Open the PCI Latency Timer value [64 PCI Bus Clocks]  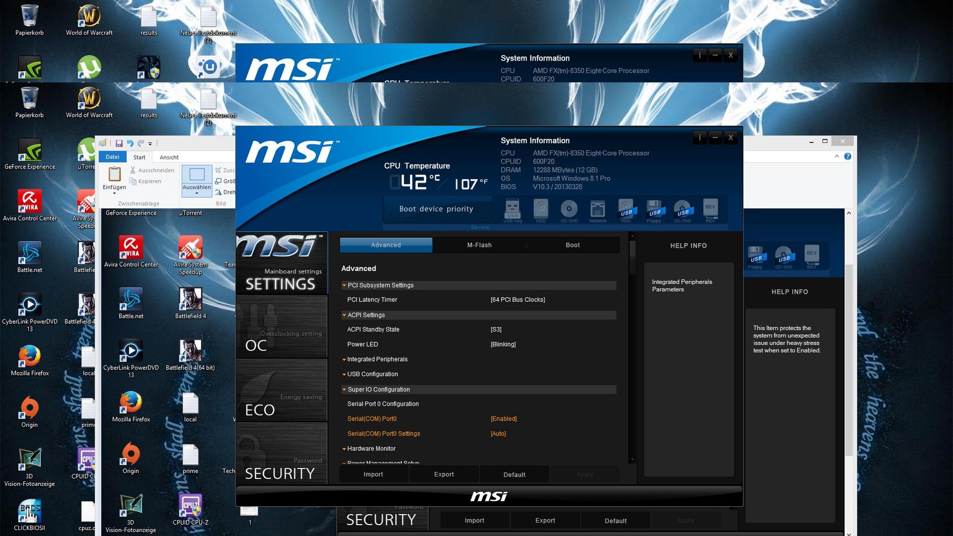[517, 300]
